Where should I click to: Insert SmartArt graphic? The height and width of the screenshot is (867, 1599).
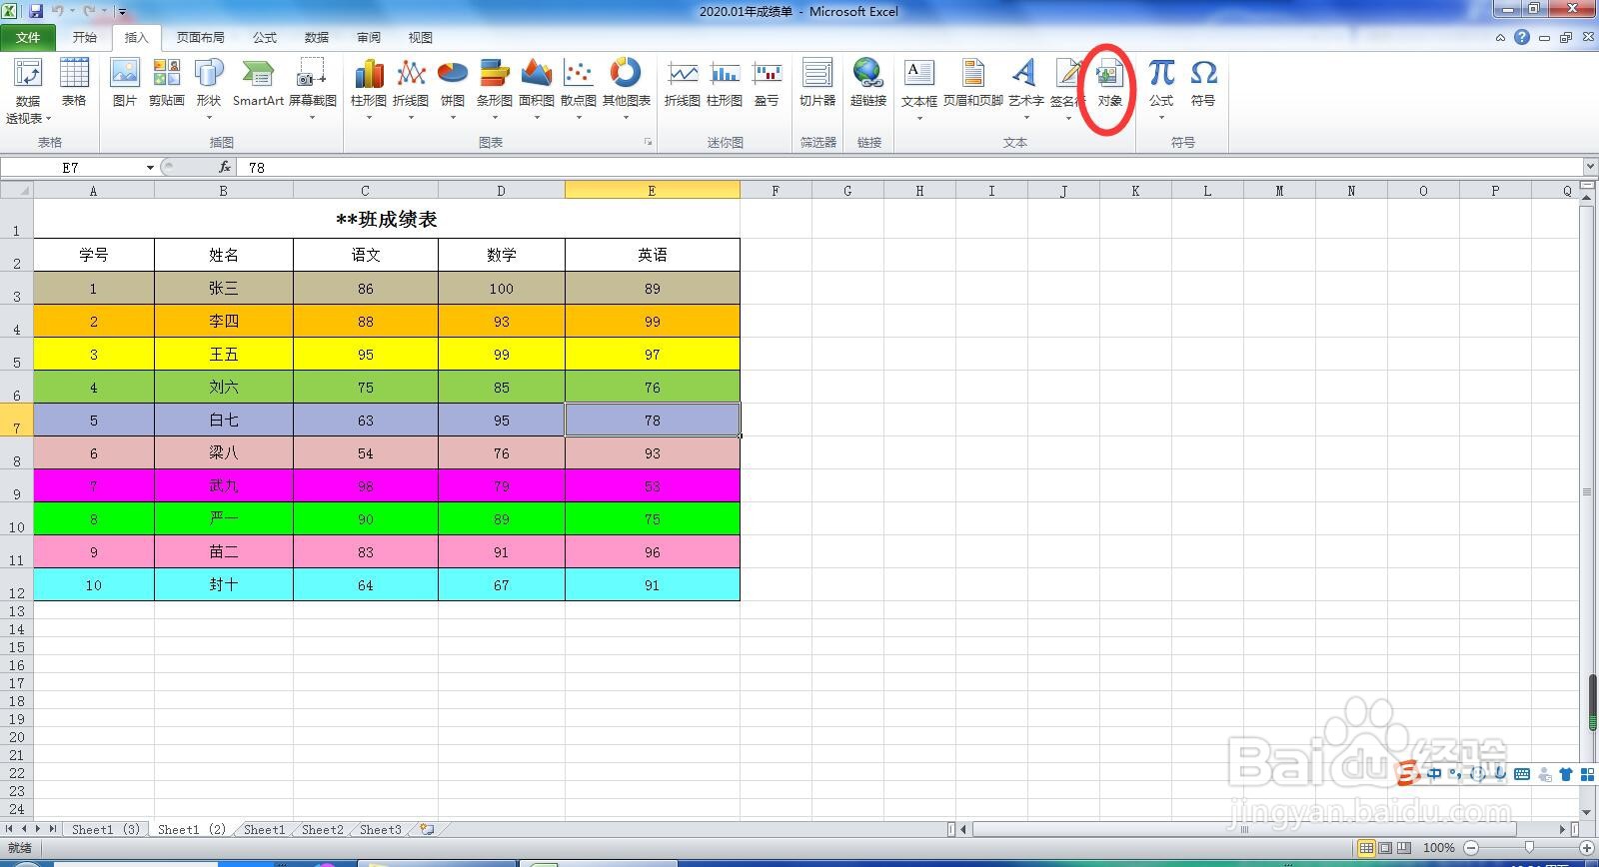(x=258, y=83)
